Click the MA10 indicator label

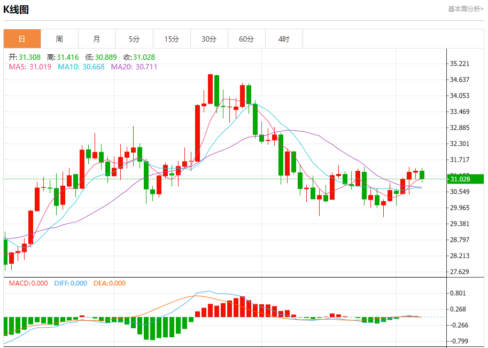[81, 67]
